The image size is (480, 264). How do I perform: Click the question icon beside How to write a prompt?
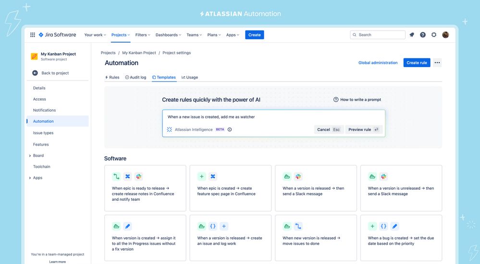pos(336,100)
